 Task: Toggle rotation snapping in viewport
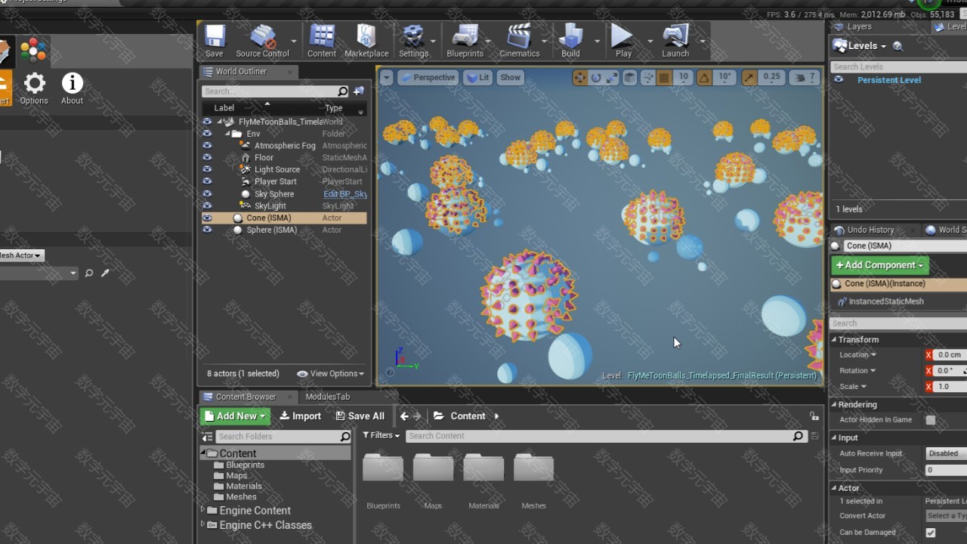point(704,77)
